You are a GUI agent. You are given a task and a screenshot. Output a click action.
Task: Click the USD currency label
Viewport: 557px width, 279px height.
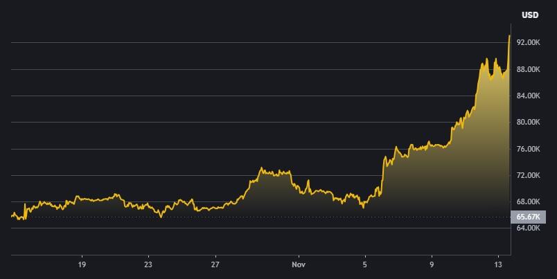529,15
